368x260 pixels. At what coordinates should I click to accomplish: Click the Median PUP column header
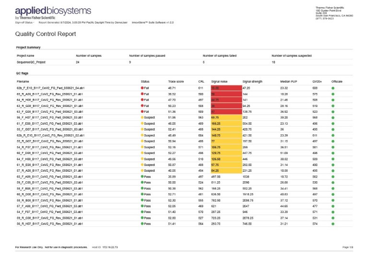288,82
